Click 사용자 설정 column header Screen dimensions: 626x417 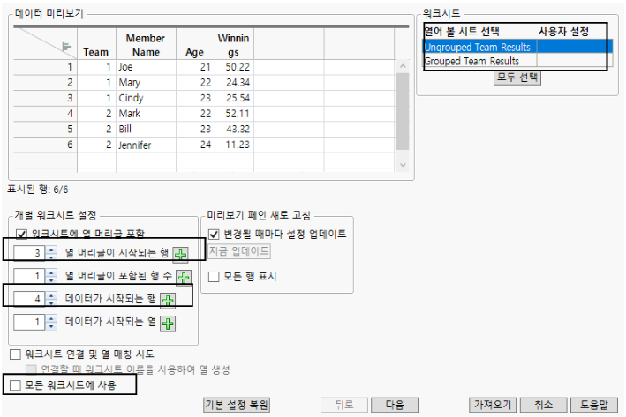tap(563, 32)
